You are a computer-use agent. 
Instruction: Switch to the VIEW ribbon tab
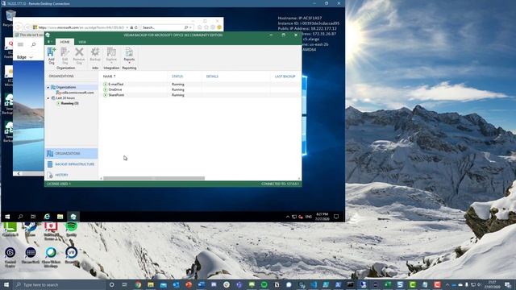pos(82,42)
